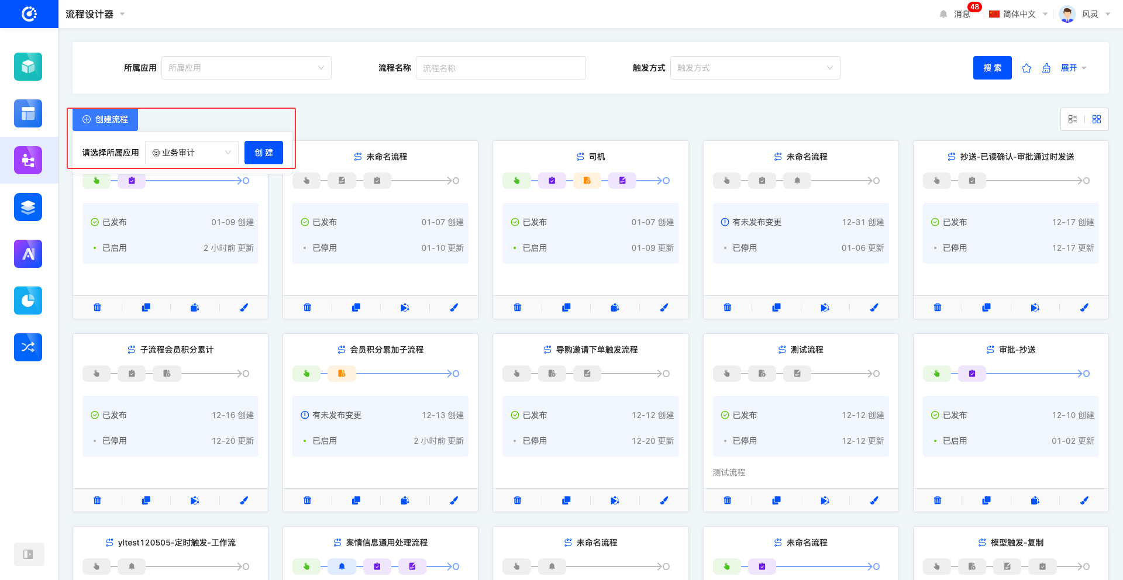Click the shuffle icon in the left sidebar
This screenshot has width=1123, height=580.
(28, 347)
